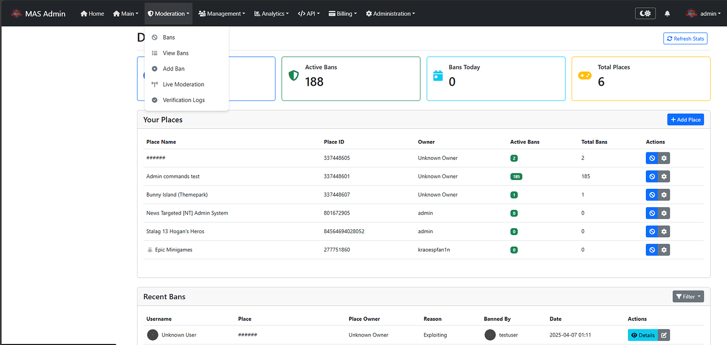Click settings gear for News Targeted Admin System
The height and width of the screenshot is (345, 727).
[664, 213]
